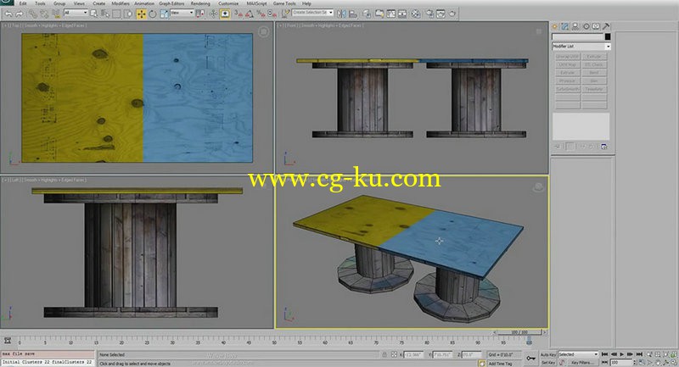The width and height of the screenshot is (679, 367).
Task: Click the object color swatch
Action: pos(607,36)
